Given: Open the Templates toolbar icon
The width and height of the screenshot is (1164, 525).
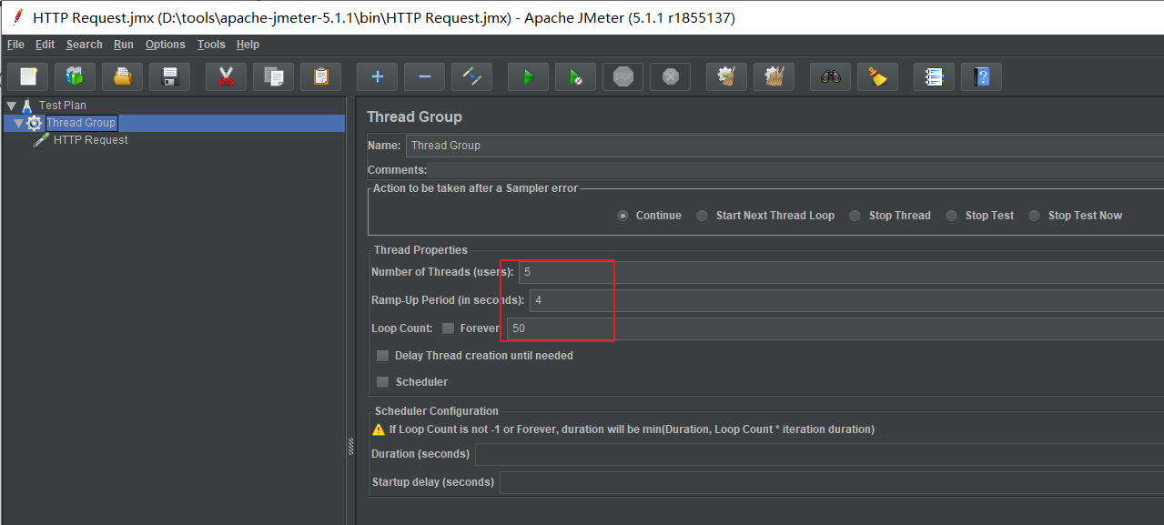Looking at the screenshot, I should click(75, 76).
